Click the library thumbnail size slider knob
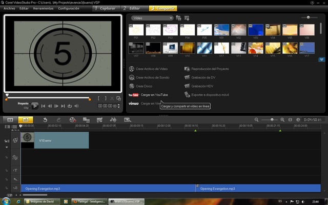Viewport: 328px width, 205px height. pos(308,17)
